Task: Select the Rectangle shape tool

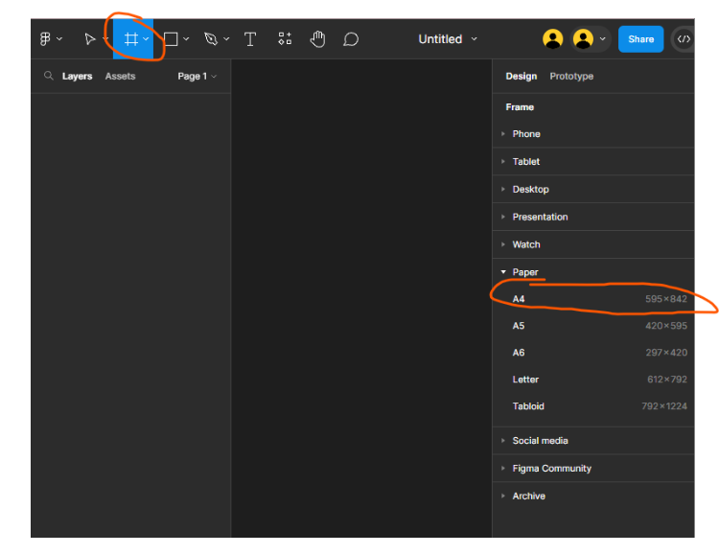Action: tap(171, 39)
